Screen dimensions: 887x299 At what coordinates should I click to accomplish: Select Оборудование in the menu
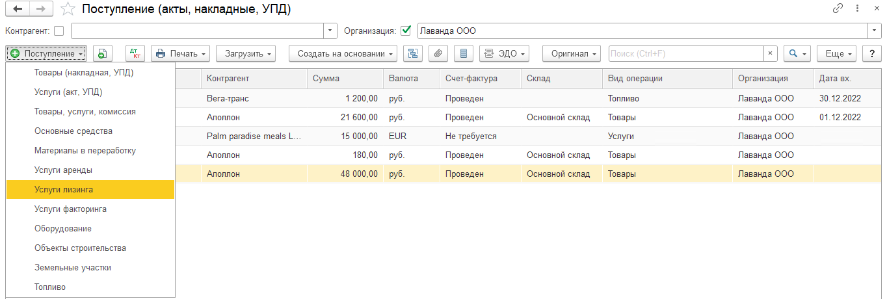point(90,229)
